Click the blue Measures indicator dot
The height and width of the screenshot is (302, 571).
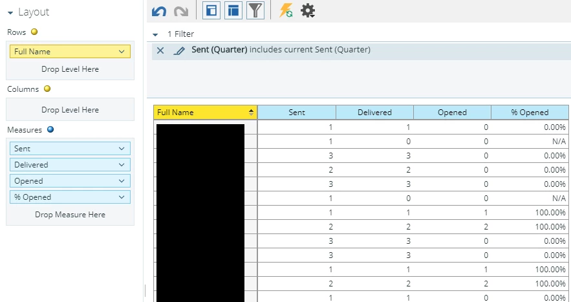click(50, 129)
